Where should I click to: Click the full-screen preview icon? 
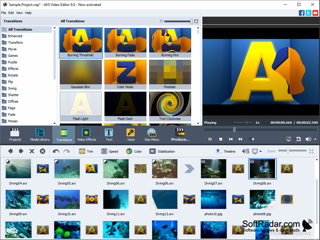point(288,139)
